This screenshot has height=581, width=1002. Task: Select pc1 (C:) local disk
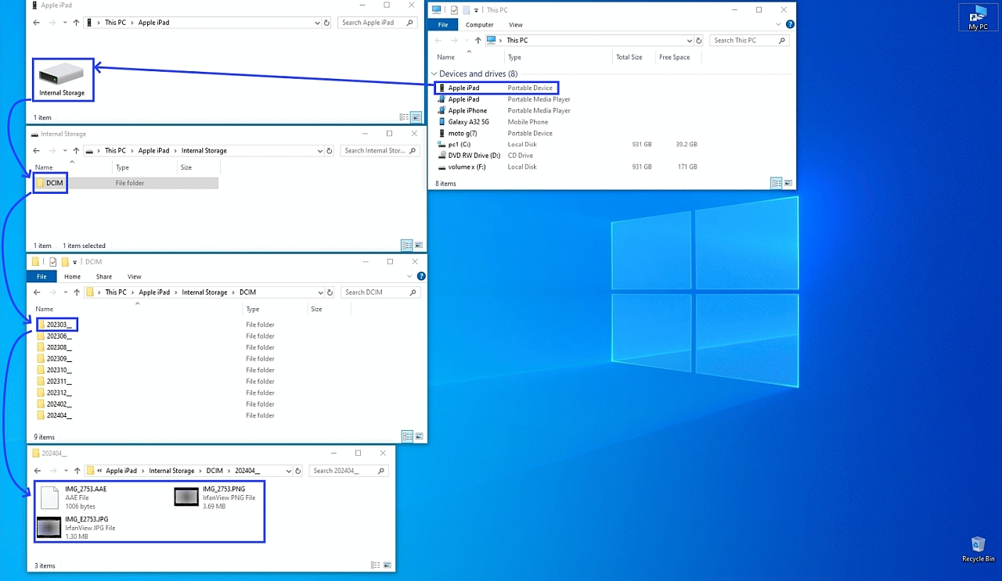point(459,145)
